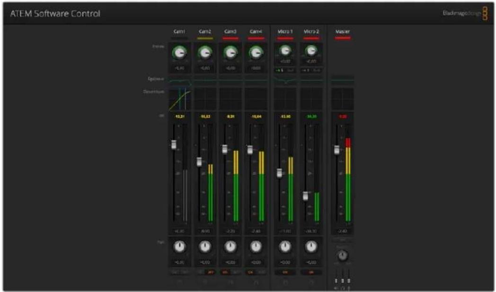Click the Cam2 pan value field
Screen dimensions: 496x292
pos(205,262)
